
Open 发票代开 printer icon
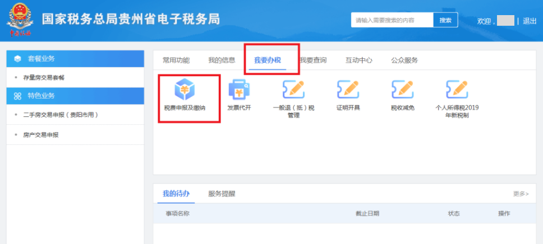[239, 90]
